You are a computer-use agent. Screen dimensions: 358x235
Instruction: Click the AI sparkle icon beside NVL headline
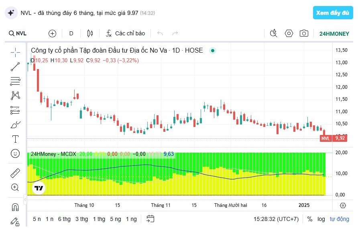tap(11, 13)
